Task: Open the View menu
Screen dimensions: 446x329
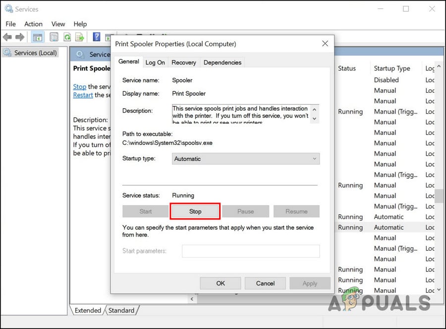Action: click(58, 24)
